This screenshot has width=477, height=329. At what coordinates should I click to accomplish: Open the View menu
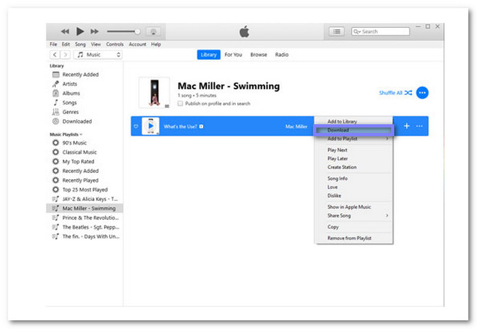point(96,44)
